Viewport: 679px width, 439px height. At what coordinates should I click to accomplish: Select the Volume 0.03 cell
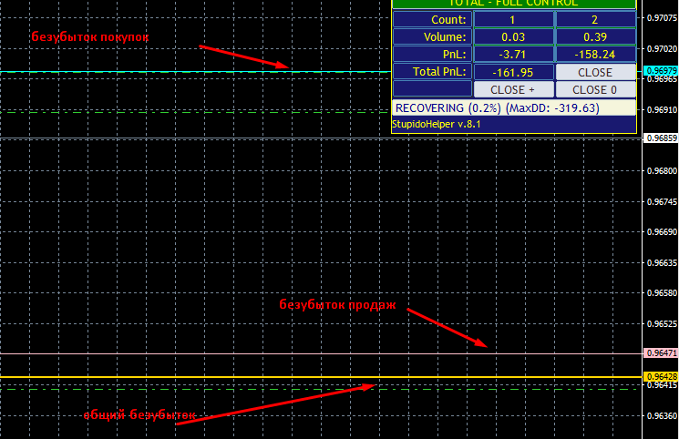pos(514,36)
